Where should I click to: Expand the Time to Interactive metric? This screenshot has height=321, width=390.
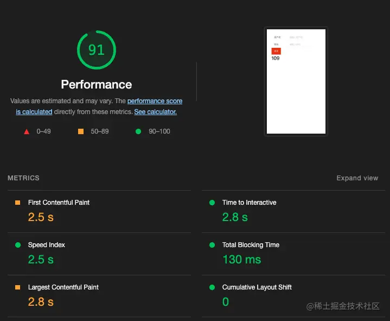tap(249, 203)
